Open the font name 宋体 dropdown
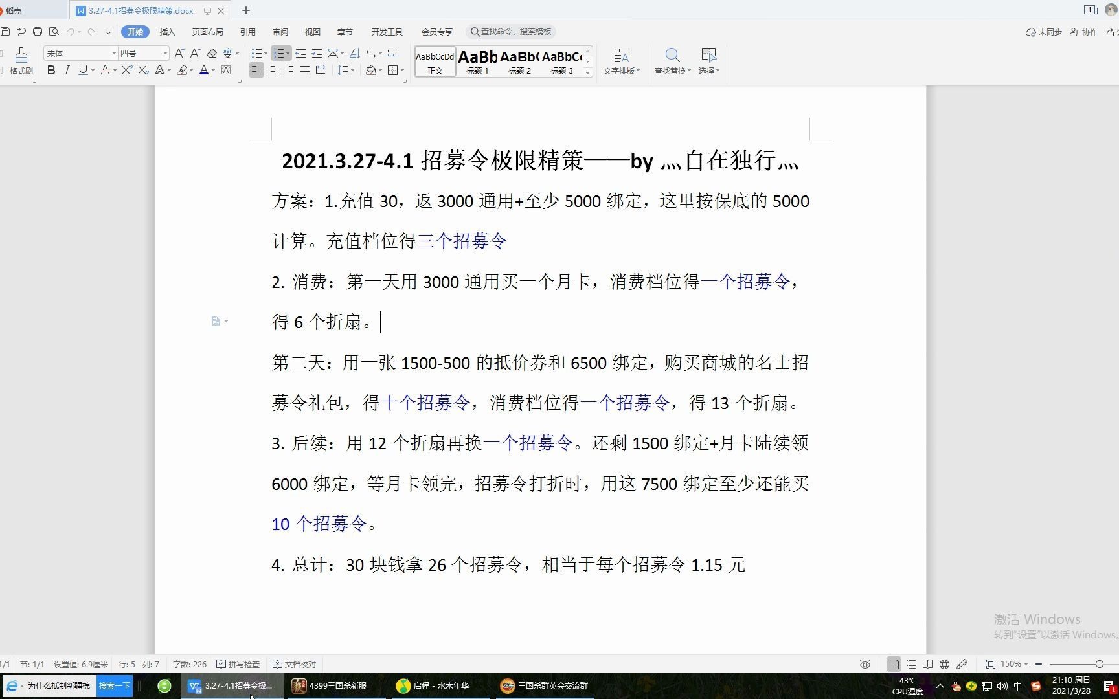The height and width of the screenshot is (699, 1119). 114,54
